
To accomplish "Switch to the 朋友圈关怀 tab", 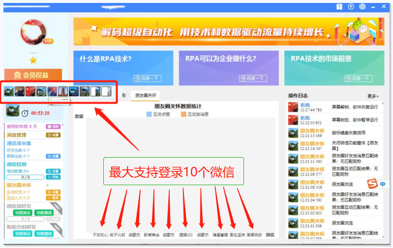I will click(145, 95).
